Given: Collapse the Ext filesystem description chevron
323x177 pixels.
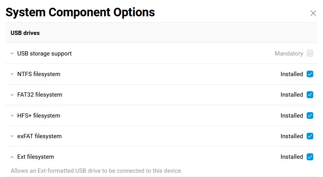Looking at the screenshot, I should coord(12,157).
